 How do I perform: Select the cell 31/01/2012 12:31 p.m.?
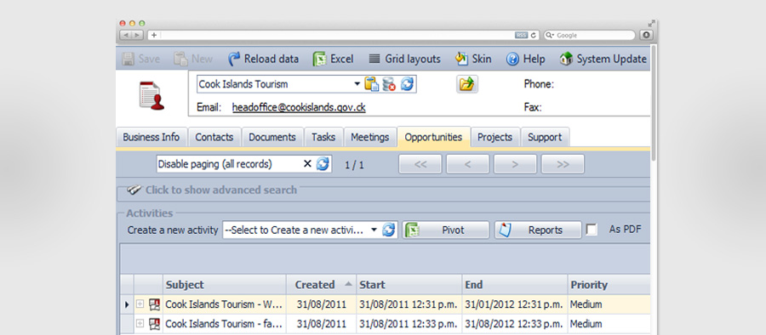[x=515, y=304]
